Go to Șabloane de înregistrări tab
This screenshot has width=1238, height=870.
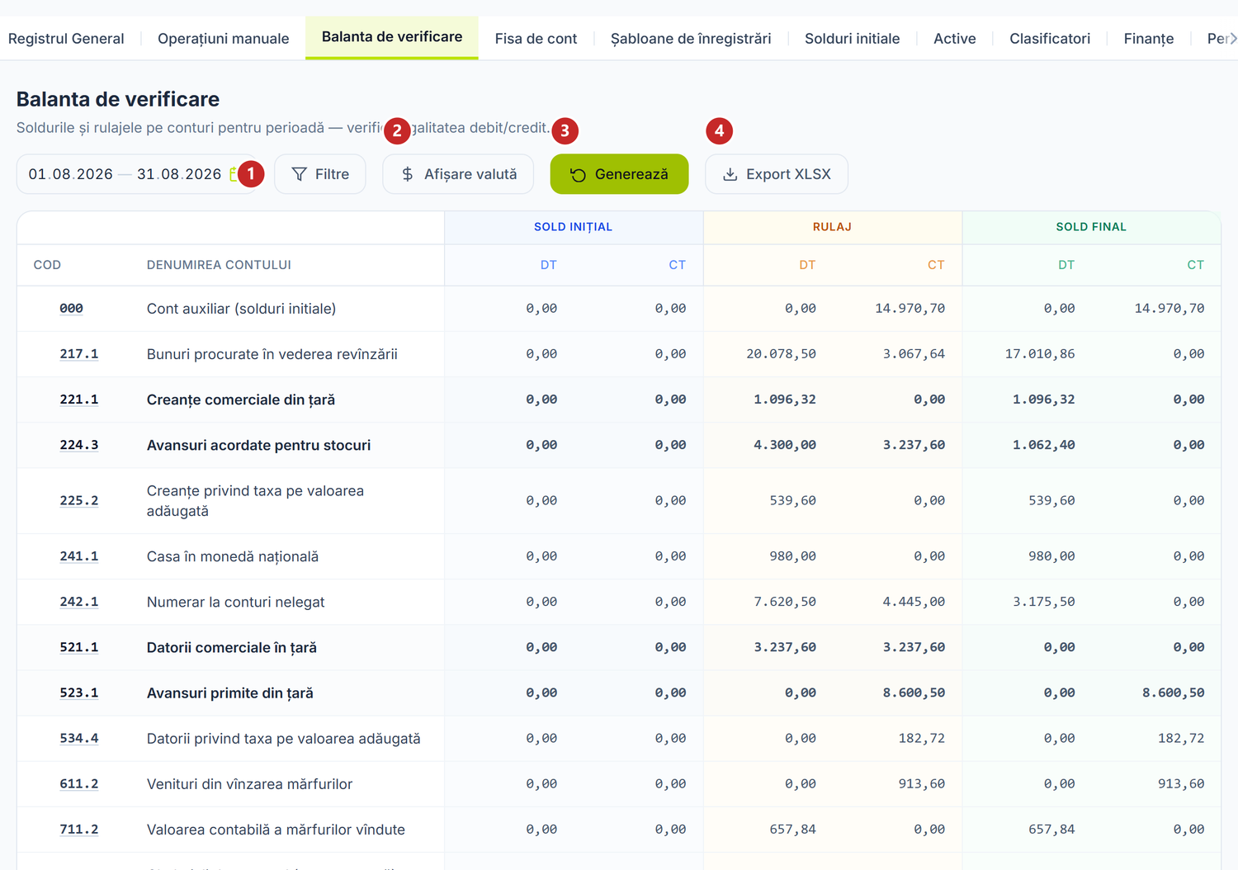(x=691, y=39)
